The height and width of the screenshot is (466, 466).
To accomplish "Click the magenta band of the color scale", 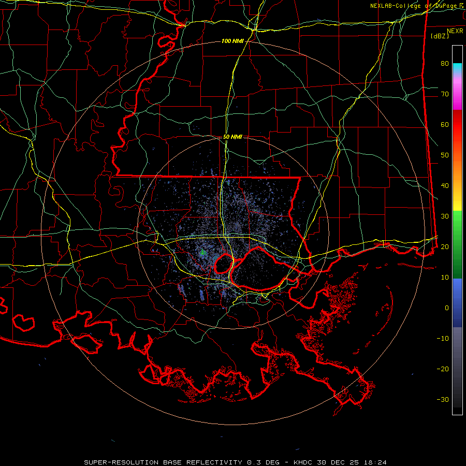I will pyautogui.click(x=457, y=95).
